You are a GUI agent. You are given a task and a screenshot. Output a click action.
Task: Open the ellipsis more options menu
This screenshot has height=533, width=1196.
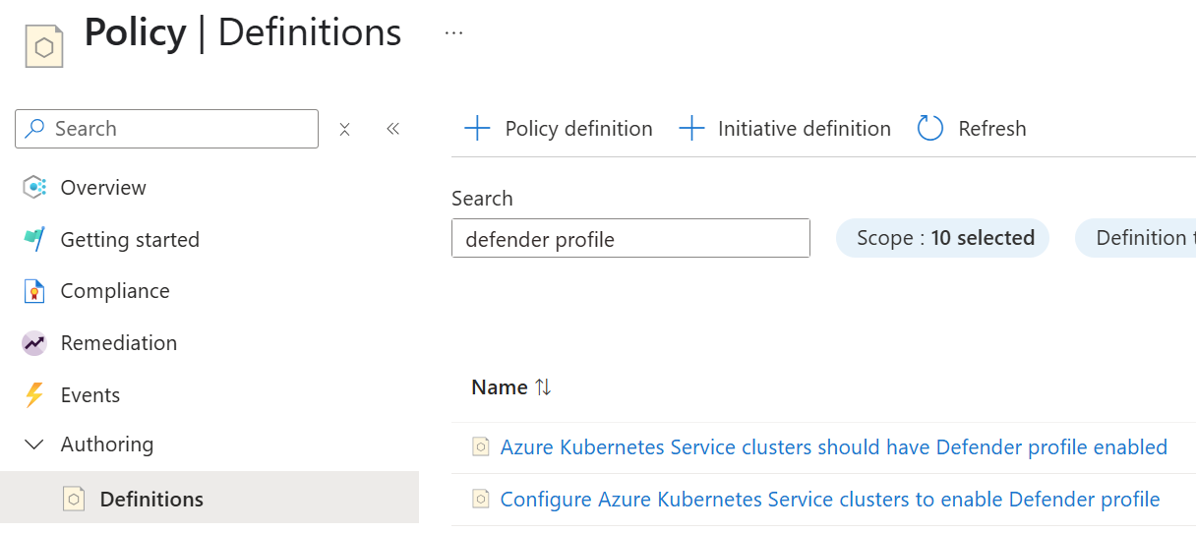[453, 33]
